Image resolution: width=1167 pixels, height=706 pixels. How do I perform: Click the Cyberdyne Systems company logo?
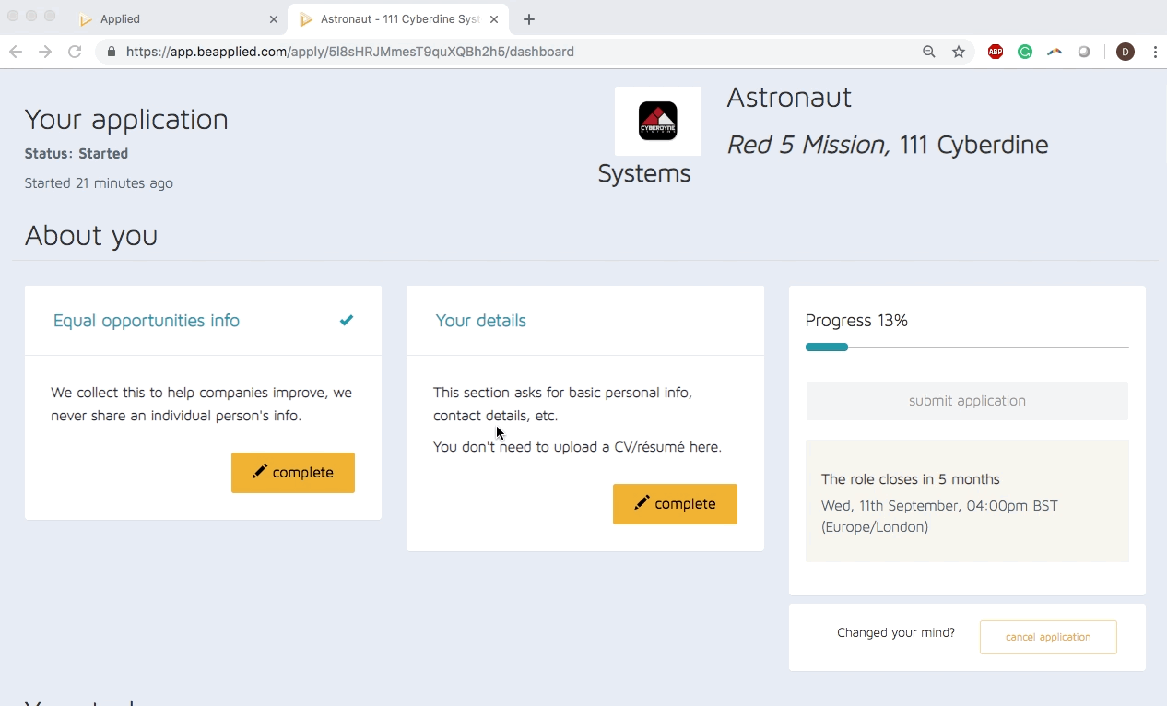657,121
